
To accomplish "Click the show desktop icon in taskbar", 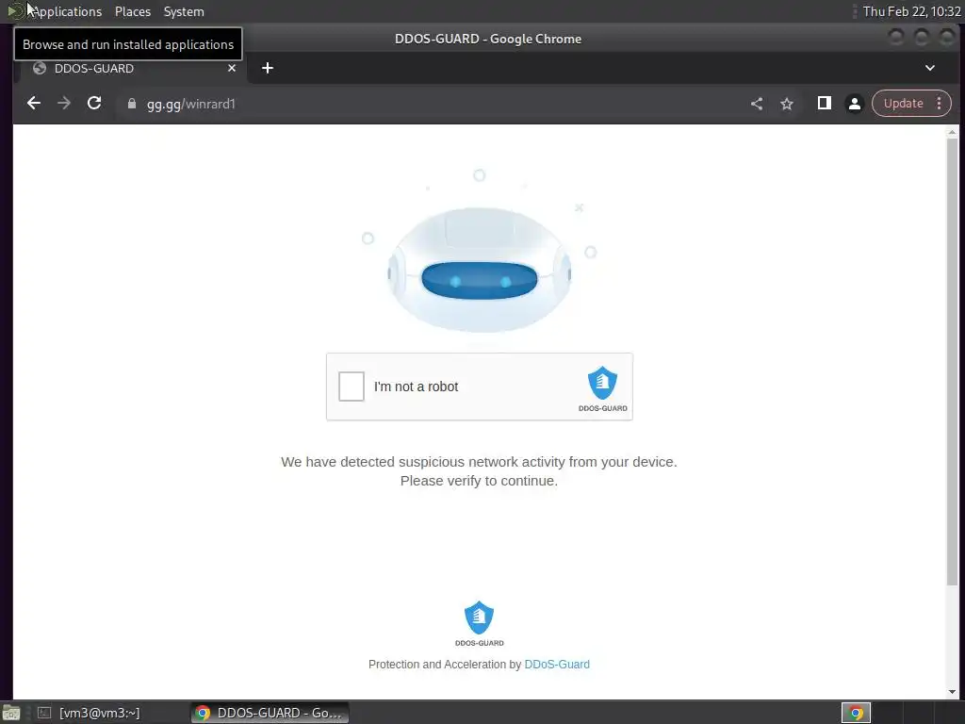I will (x=11, y=713).
